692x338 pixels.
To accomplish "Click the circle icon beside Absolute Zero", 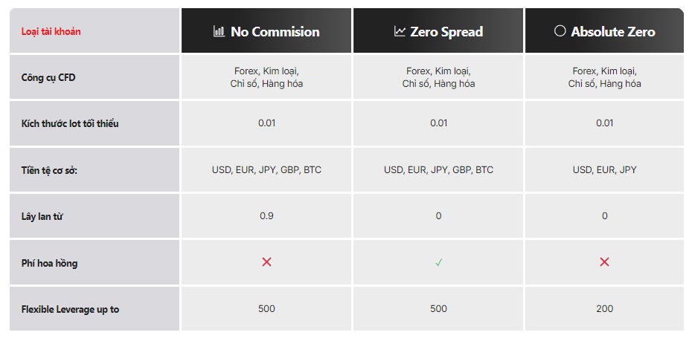I will pos(560,31).
